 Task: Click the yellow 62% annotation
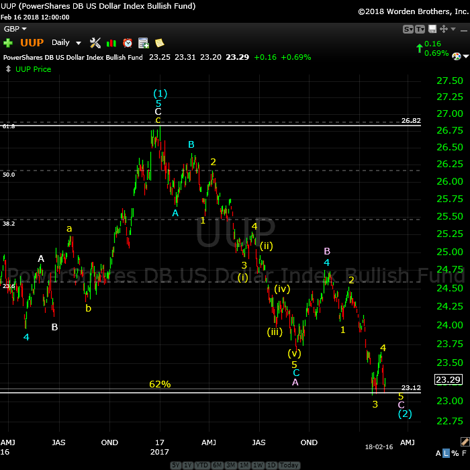point(160,384)
